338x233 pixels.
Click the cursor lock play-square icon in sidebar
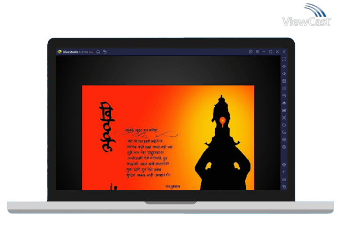click(x=284, y=81)
